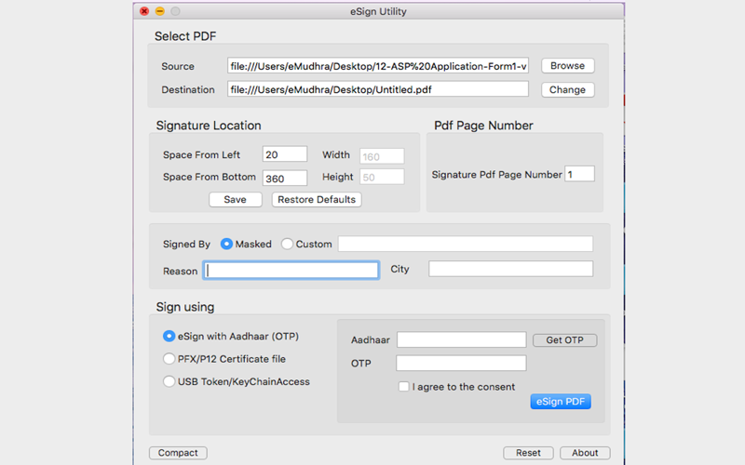Focus the Source file path field
Image resolution: width=745 pixels, height=465 pixels.
378,66
